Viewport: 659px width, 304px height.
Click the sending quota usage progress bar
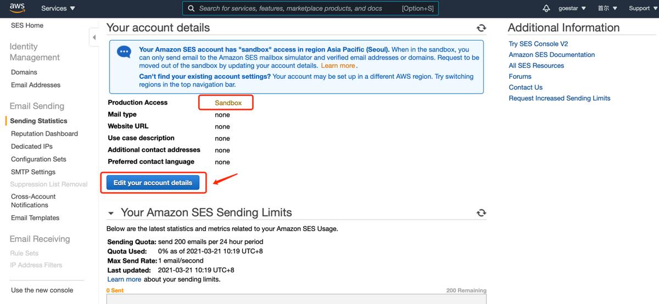pyautogui.click(x=297, y=299)
